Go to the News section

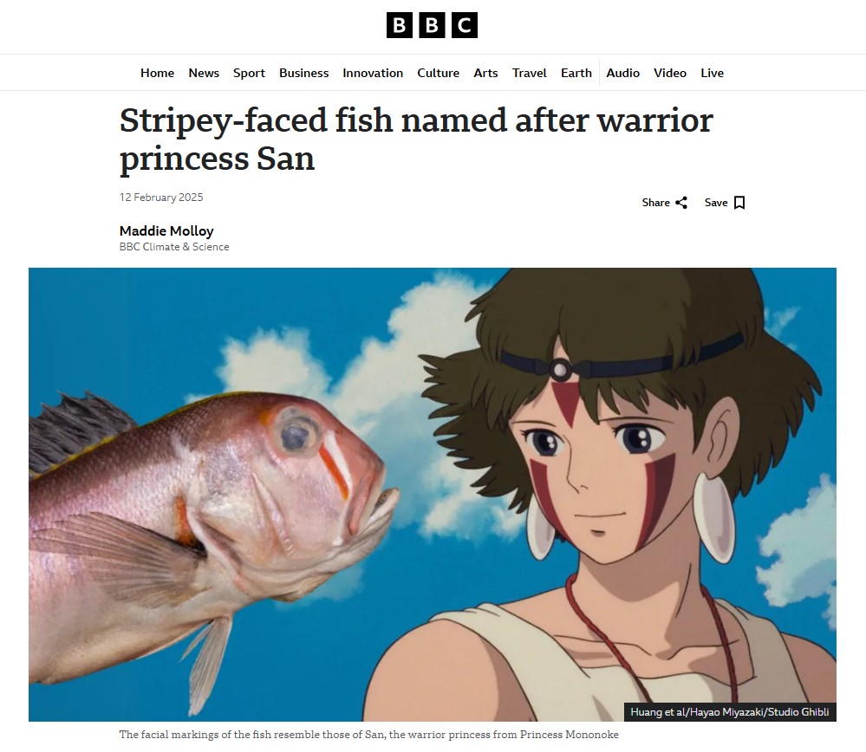204,73
